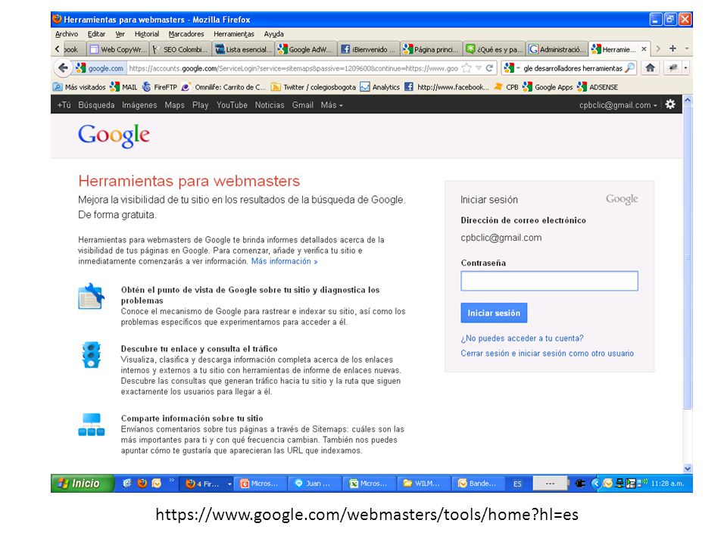Click the ES language indicator in taskbar
727x545 pixels.
click(x=517, y=484)
